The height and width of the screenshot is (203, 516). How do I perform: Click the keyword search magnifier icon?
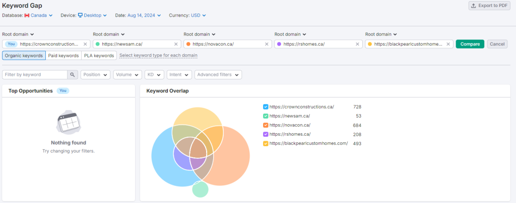tap(73, 74)
